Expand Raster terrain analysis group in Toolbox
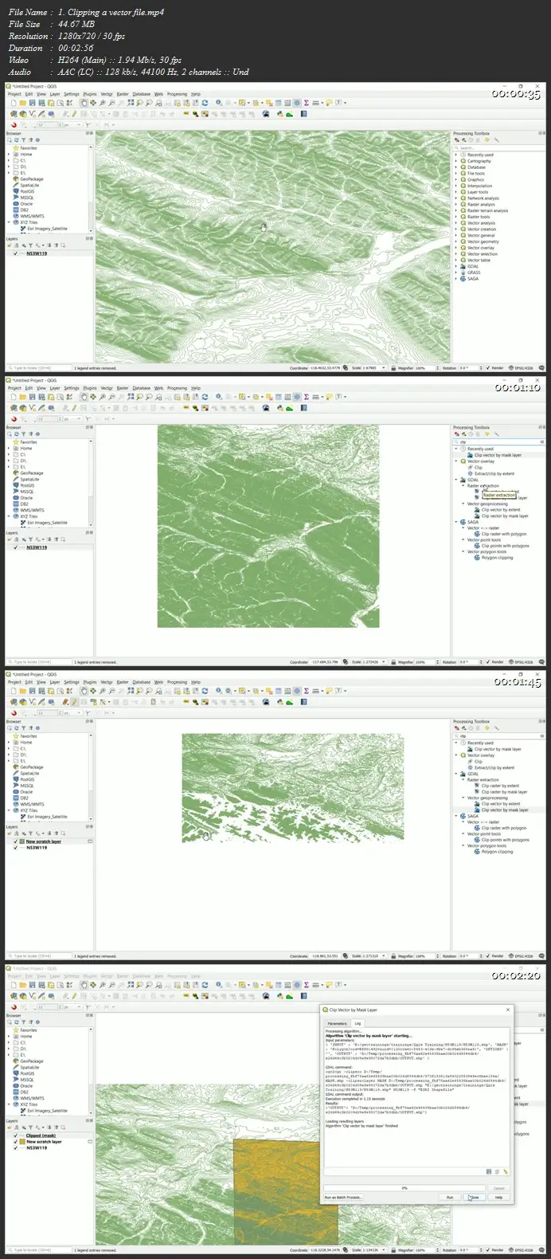Viewport: 551px width, 1259px height. pyautogui.click(x=456, y=210)
